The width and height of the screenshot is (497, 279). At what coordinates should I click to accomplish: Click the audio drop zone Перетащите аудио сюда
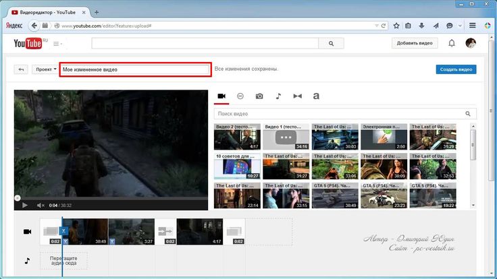[x=63, y=261]
